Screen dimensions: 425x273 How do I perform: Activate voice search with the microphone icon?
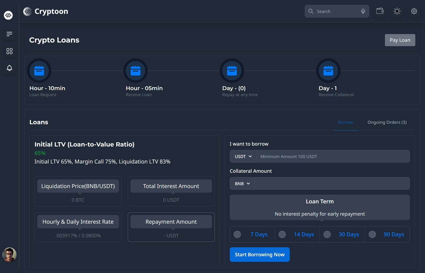pyautogui.click(x=363, y=11)
